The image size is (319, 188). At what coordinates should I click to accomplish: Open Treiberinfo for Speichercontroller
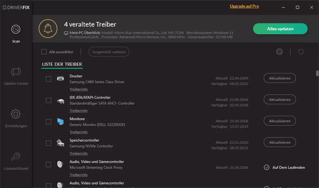click(x=79, y=153)
